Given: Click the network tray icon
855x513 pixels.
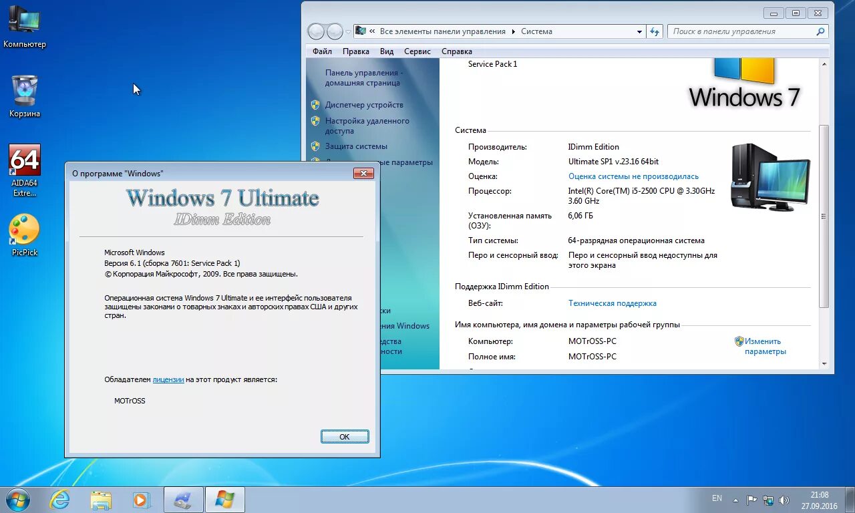Looking at the screenshot, I should point(768,500).
